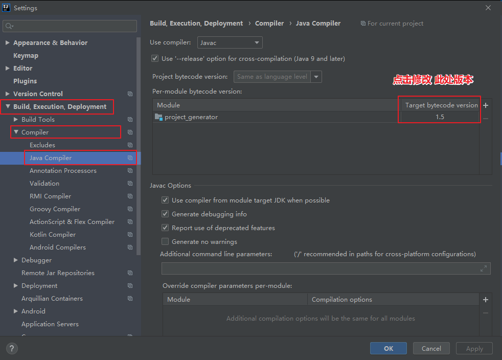The width and height of the screenshot is (502, 360).
Task: Uncheck Generate debugging info
Action: pos(165,214)
